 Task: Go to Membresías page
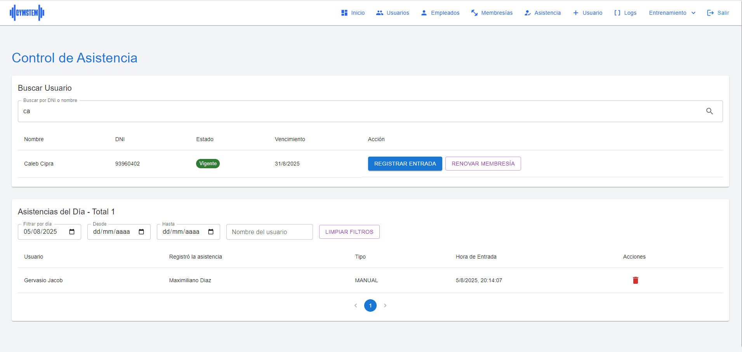(492, 13)
